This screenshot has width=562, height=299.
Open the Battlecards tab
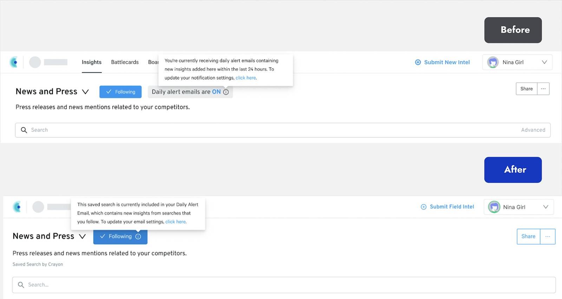point(125,62)
